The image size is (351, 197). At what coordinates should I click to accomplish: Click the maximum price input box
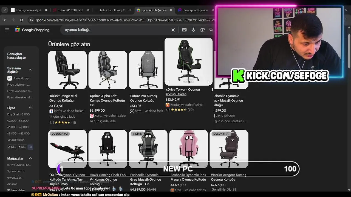pyautogui.click(x=22, y=147)
